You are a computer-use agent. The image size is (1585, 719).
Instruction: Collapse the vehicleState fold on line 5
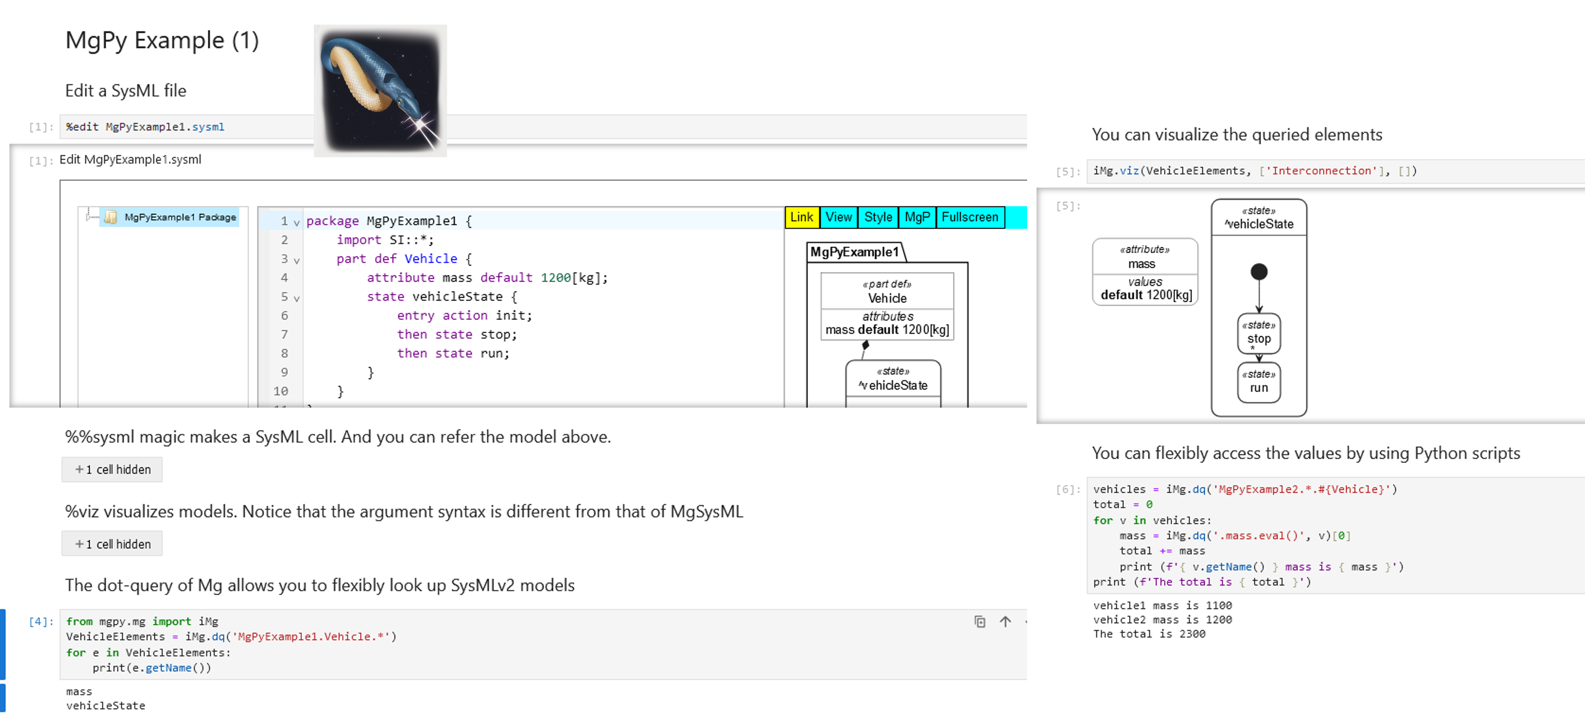coord(296,298)
